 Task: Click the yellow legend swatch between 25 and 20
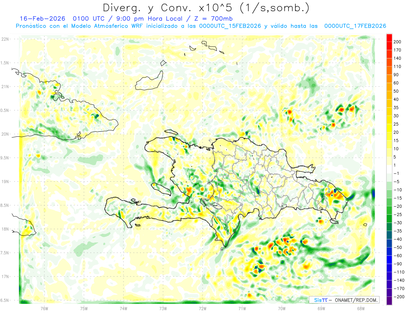coord(389,128)
